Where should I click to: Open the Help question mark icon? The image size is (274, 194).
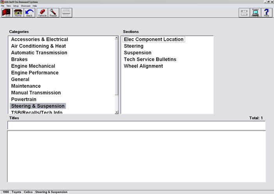pyautogui.click(x=267, y=13)
